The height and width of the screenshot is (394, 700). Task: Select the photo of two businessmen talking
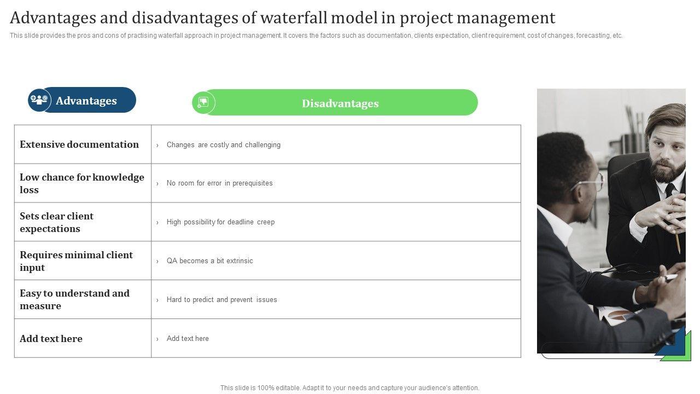[x=611, y=219]
